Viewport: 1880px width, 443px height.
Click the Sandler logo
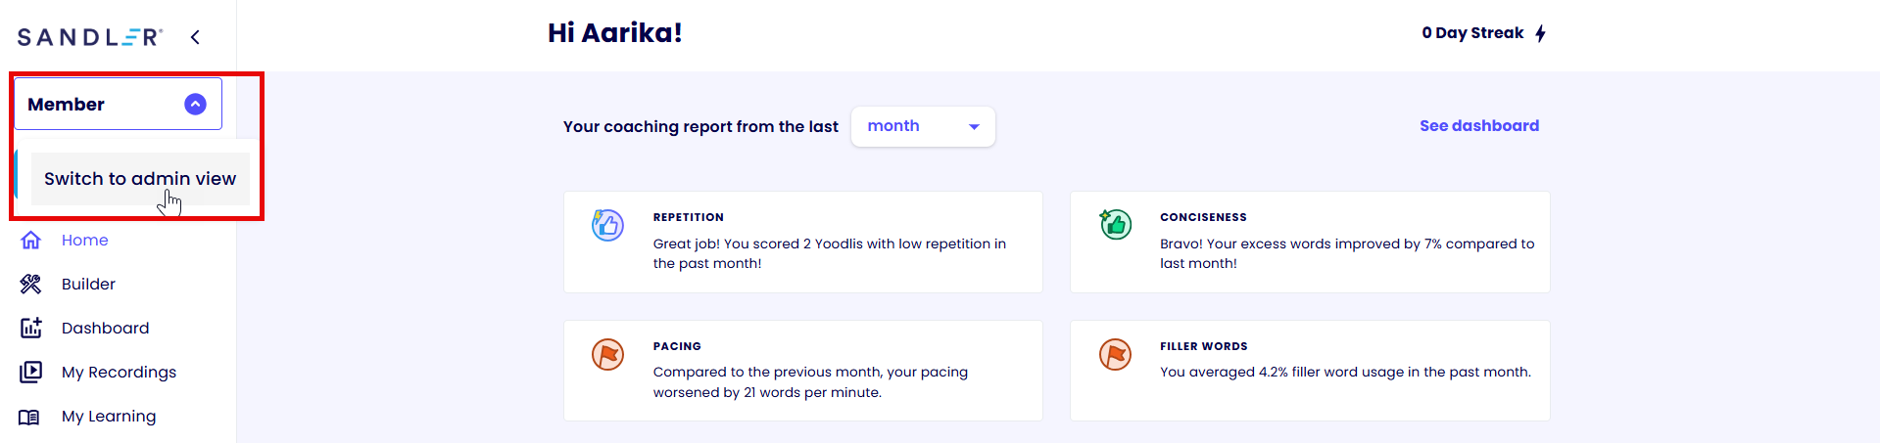(x=89, y=37)
